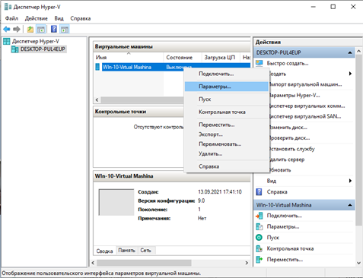Click Обновить in Actions pane
The width and height of the screenshot is (363, 278).
tap(280, 170)
